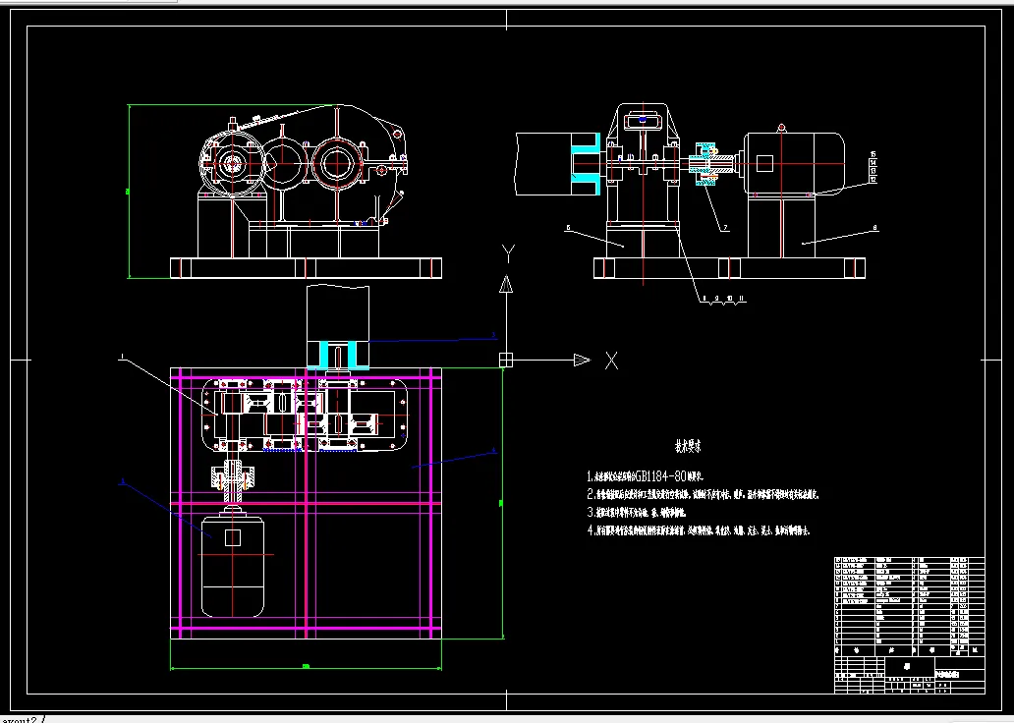Viewport: 1014px width, 723px height.
Task: Select the green width dimension below plan view
Action: 306,667
